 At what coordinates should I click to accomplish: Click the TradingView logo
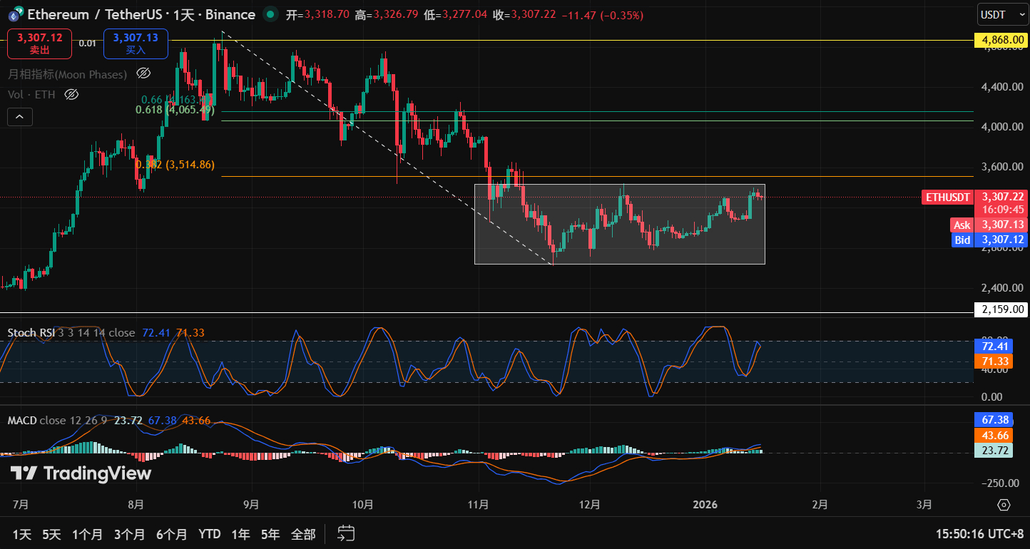click(x=81, y=473)
